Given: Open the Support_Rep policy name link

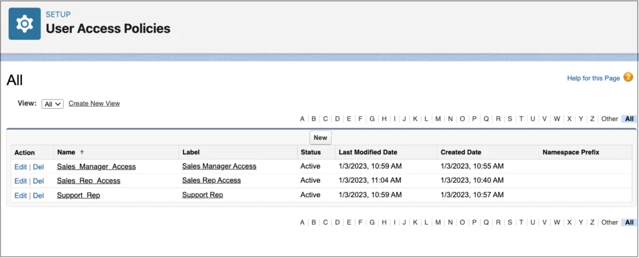Looking at the screenshot, I should point(78,195).
